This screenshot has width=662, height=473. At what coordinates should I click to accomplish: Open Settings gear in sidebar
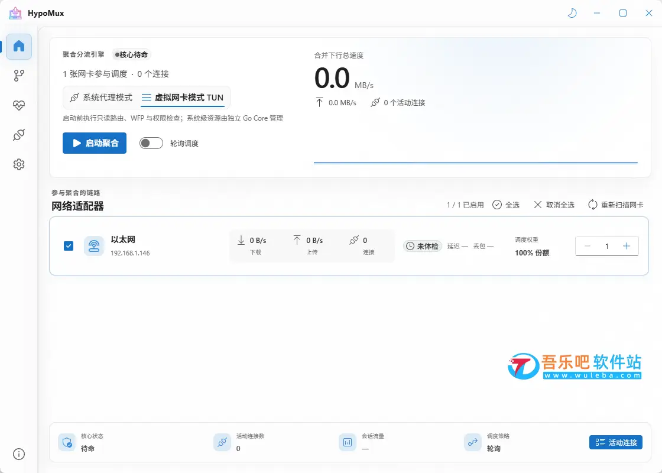[x=19, y=164]
